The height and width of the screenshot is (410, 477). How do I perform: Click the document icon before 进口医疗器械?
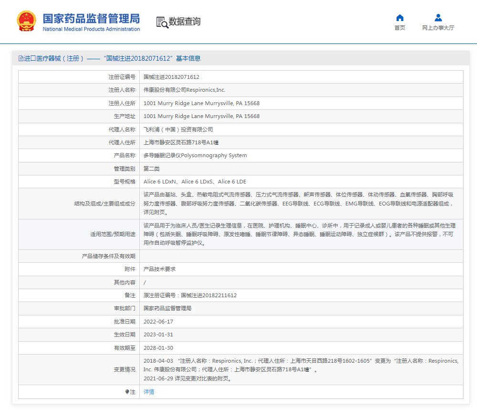[21, 58]
